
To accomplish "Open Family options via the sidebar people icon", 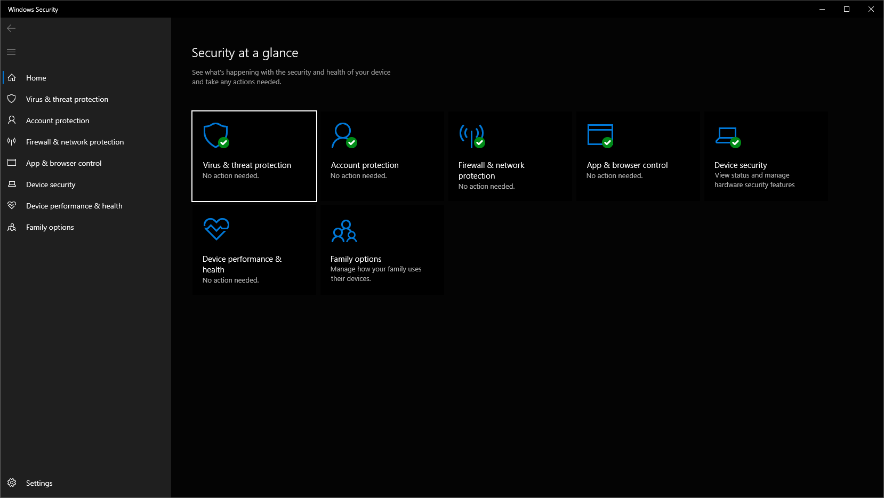I will tap(12, 227).
